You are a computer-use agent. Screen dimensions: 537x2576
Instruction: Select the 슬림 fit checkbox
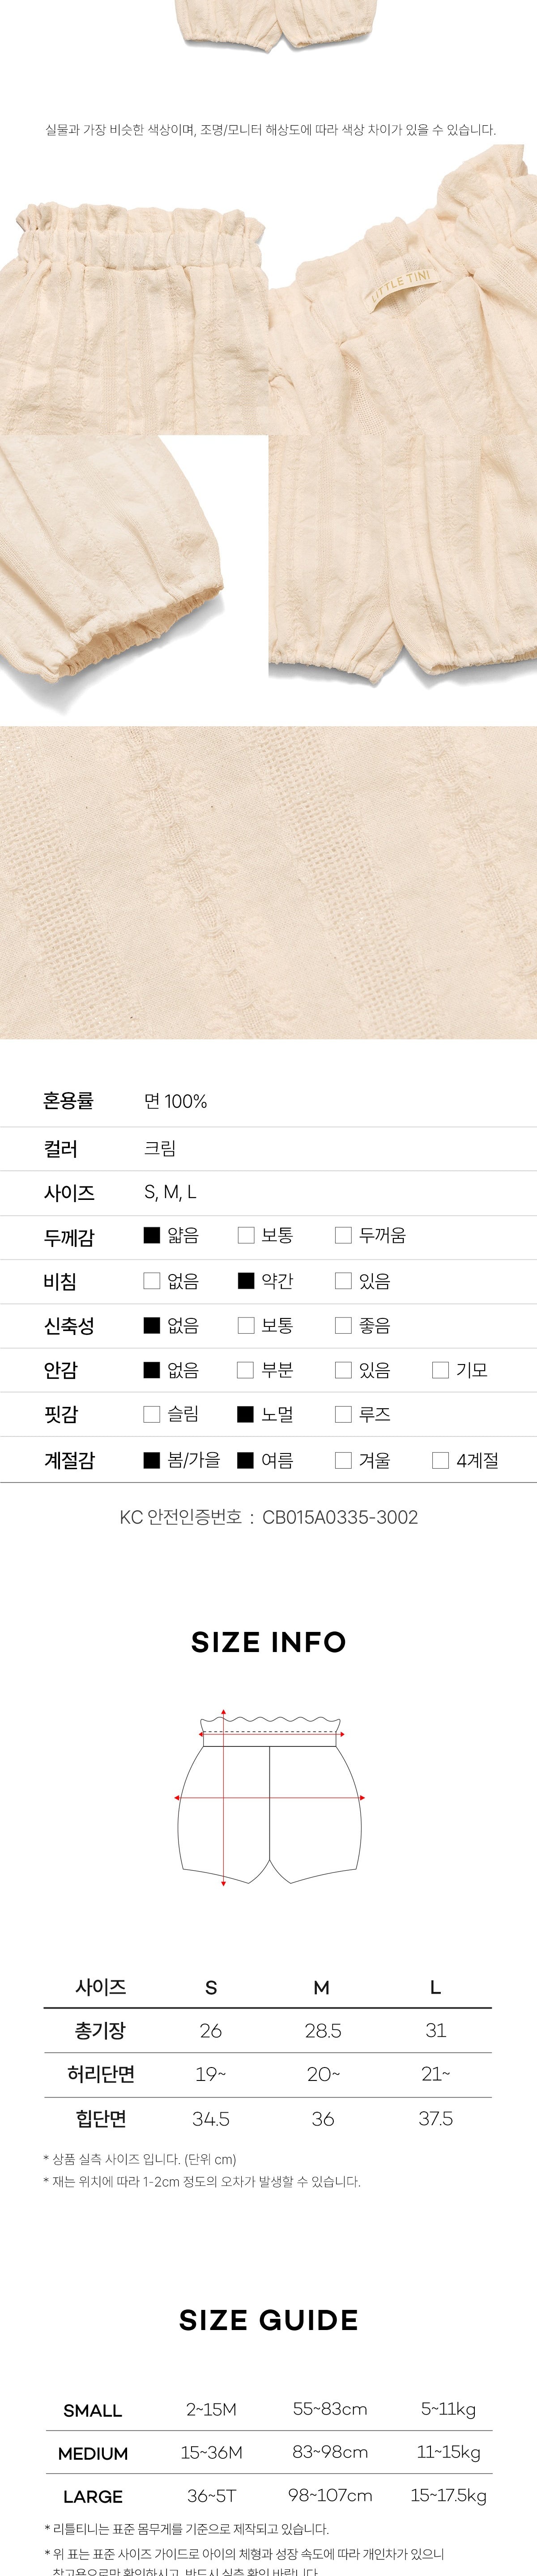152,1414
